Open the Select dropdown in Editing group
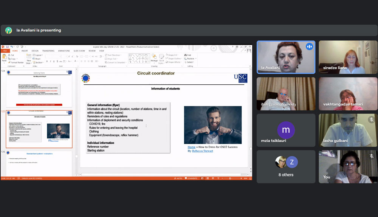 [x=190, y=62]
